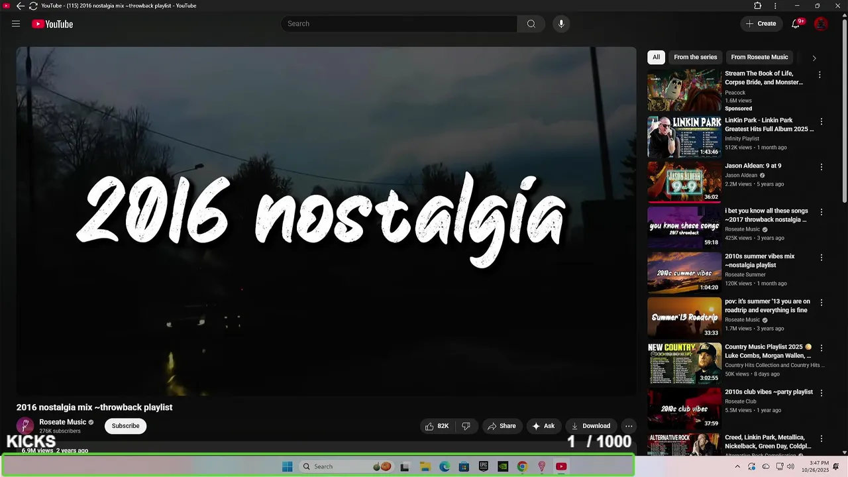This screenshot has width=848, height=477.
Task: Open more actions ellipsis under video
Action: point(629,426)
